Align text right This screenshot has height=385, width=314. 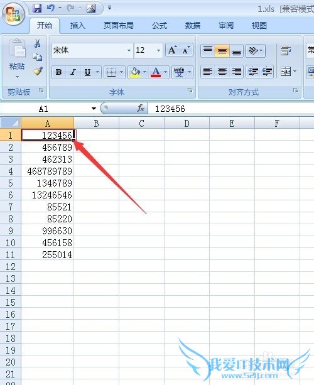(x=237, y=72)
